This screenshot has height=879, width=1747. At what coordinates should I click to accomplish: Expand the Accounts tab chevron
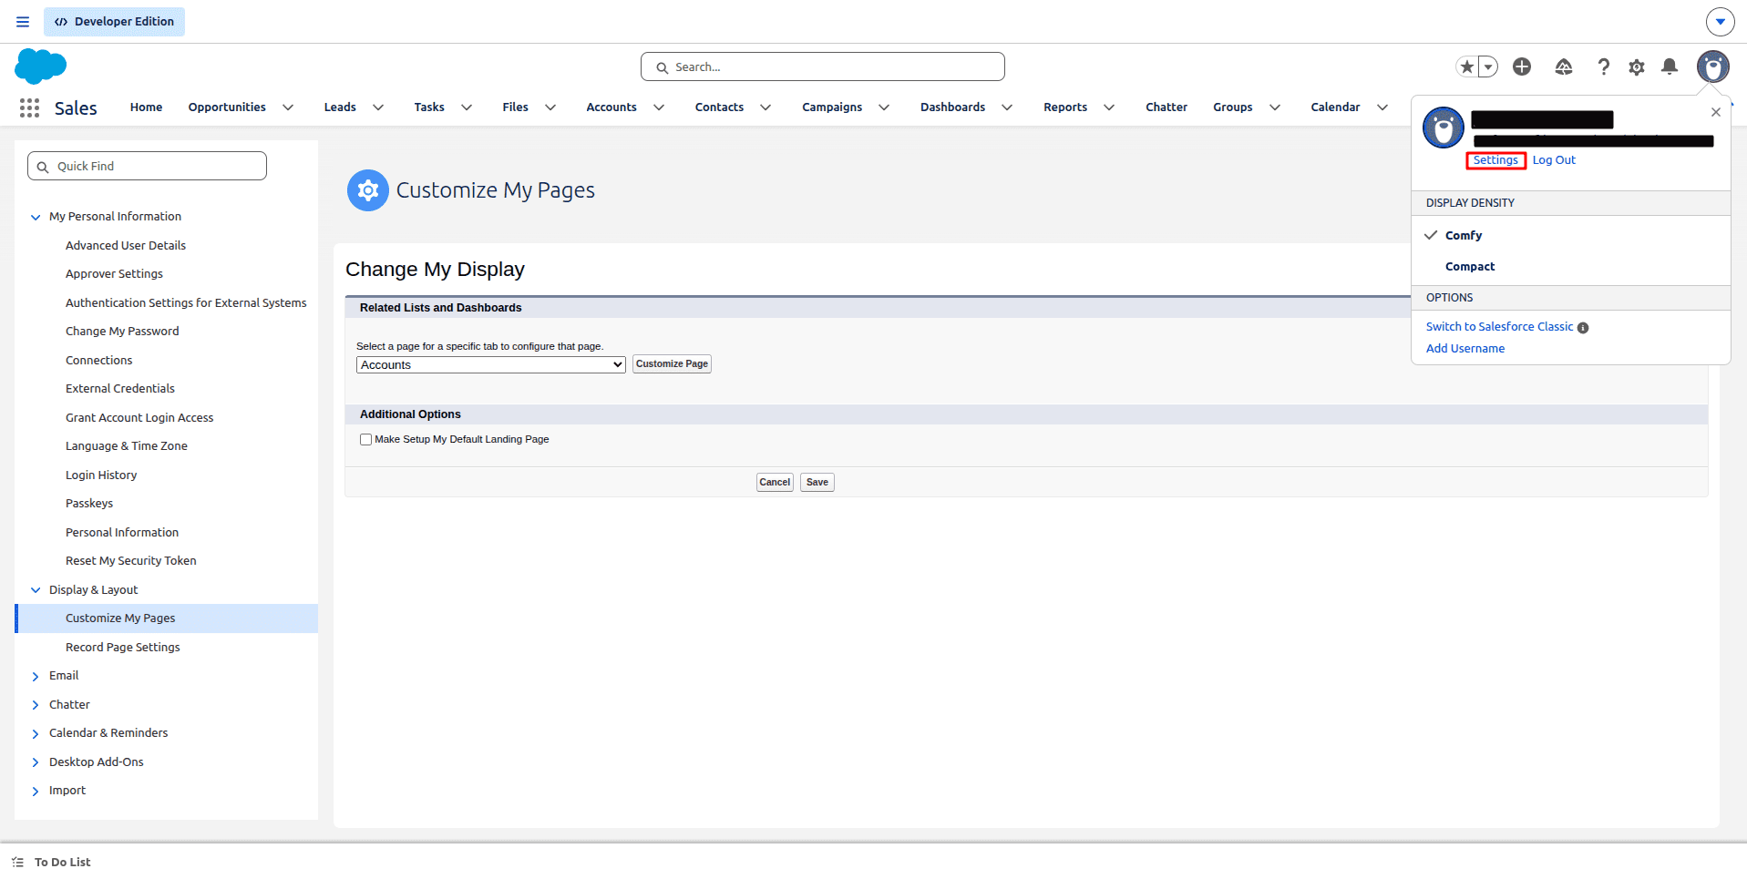point(659,107)
